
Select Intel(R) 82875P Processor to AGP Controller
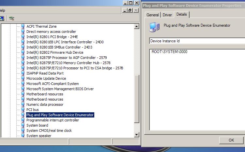67,58
